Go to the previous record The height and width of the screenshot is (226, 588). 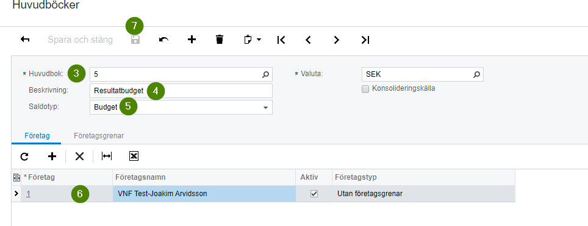[308, 40]
